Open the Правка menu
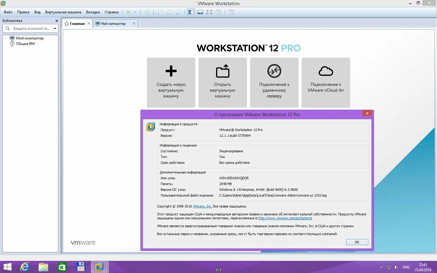437x273 pixels. [23, 12]
